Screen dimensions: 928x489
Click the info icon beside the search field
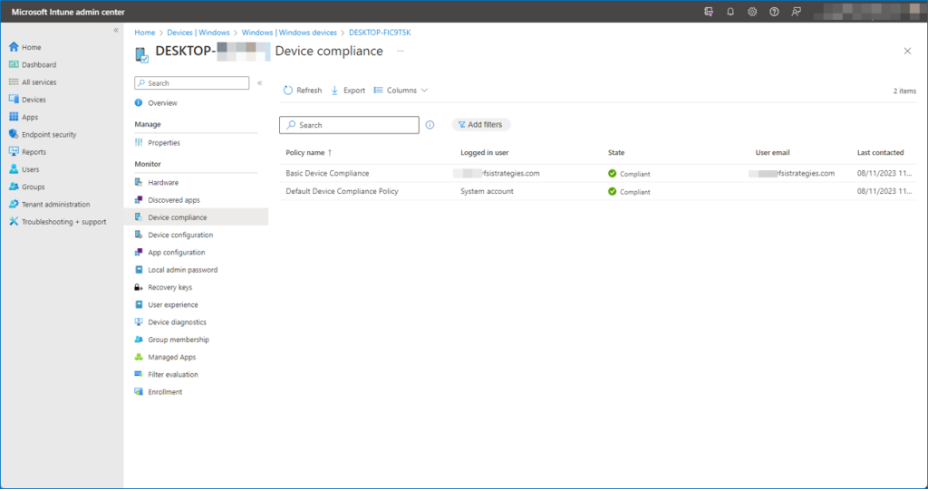pyautogui.click(x=430, y=125)
